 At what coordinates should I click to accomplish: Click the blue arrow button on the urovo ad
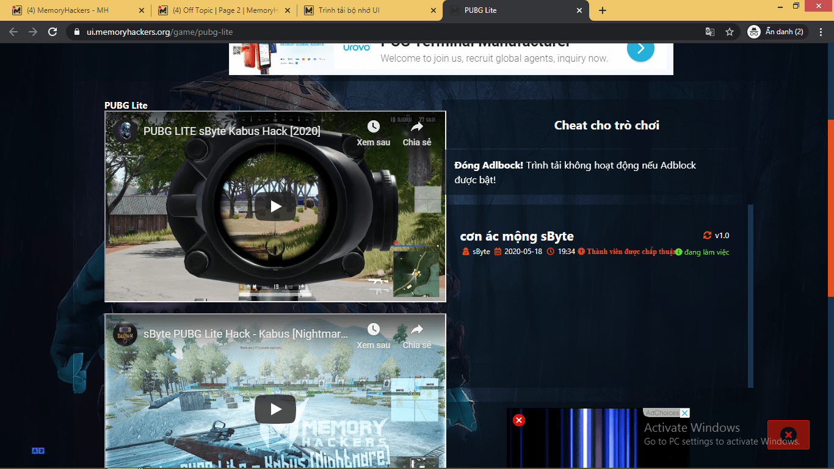[x=640, y=49]
